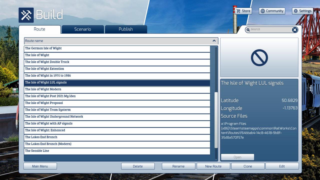Screen dimensions: 320x180
Task: Clear search with the X icon
Action: click(295, 30)
